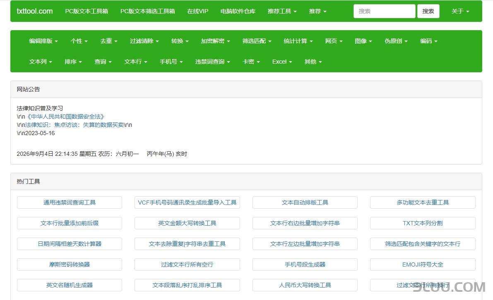This screenshot has width=493, height=300.
Task: Open 多功能文本去重工具
Action: (x=423, y=202)
